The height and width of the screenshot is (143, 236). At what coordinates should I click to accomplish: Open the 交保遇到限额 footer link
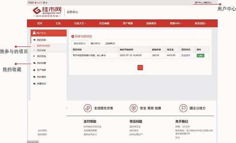coord(90,130)
